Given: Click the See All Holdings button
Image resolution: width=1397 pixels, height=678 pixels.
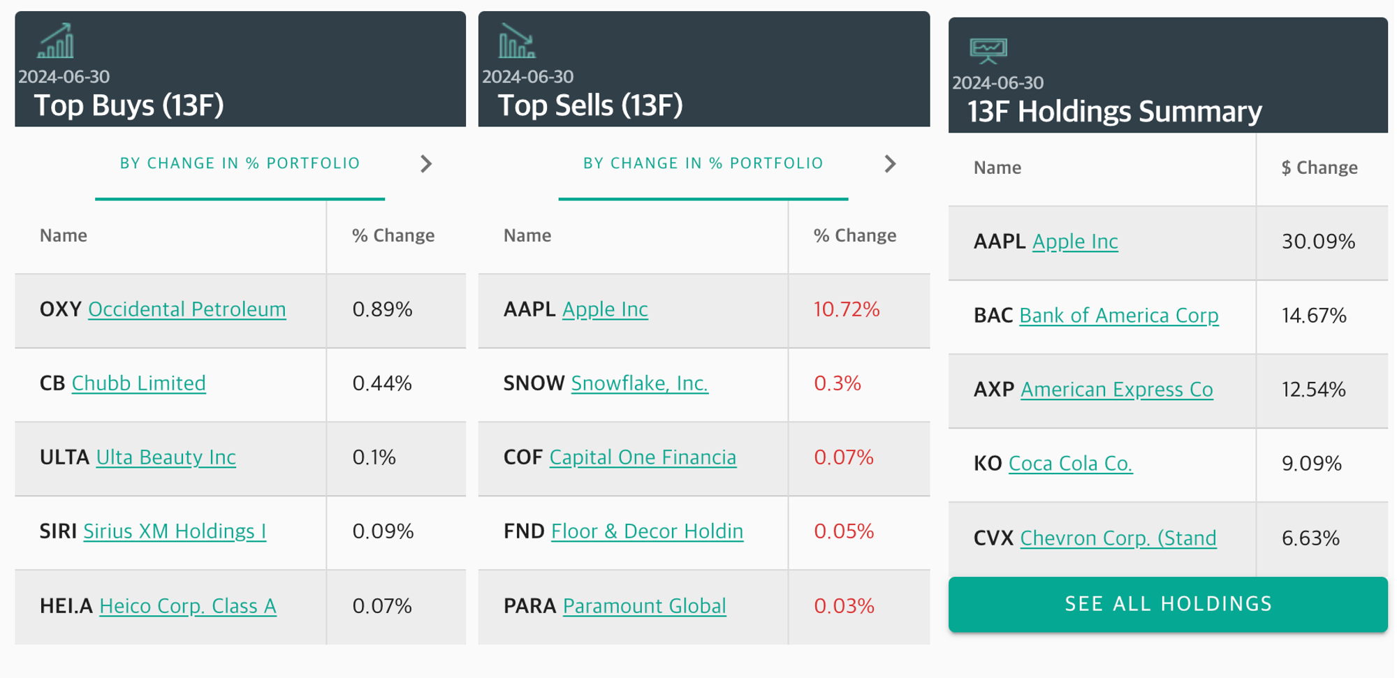Looking at the screenshot, I should pos(1168,604).
